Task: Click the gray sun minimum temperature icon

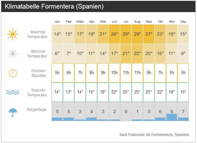Action: click(x=13, y=53)
